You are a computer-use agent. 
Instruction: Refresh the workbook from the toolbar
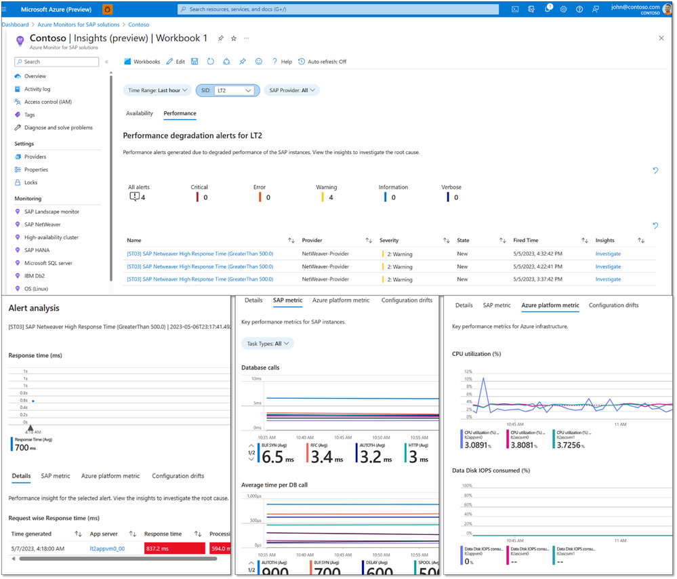coord(210,61)
